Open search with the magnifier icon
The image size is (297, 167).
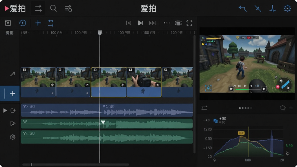pos(53,8)
